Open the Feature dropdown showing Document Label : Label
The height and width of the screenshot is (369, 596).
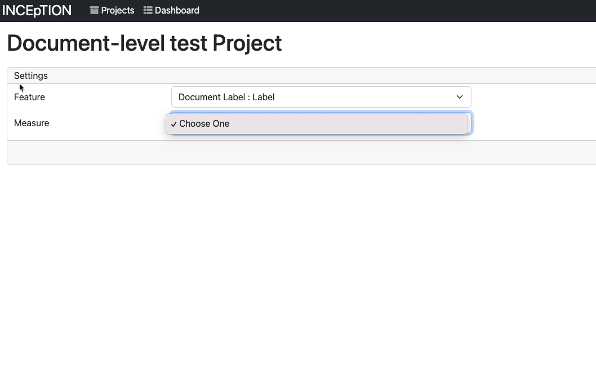(x=321, y=97)
